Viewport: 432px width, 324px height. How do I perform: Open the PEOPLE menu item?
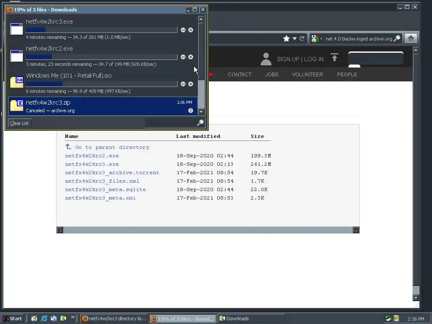coord(347,74)
